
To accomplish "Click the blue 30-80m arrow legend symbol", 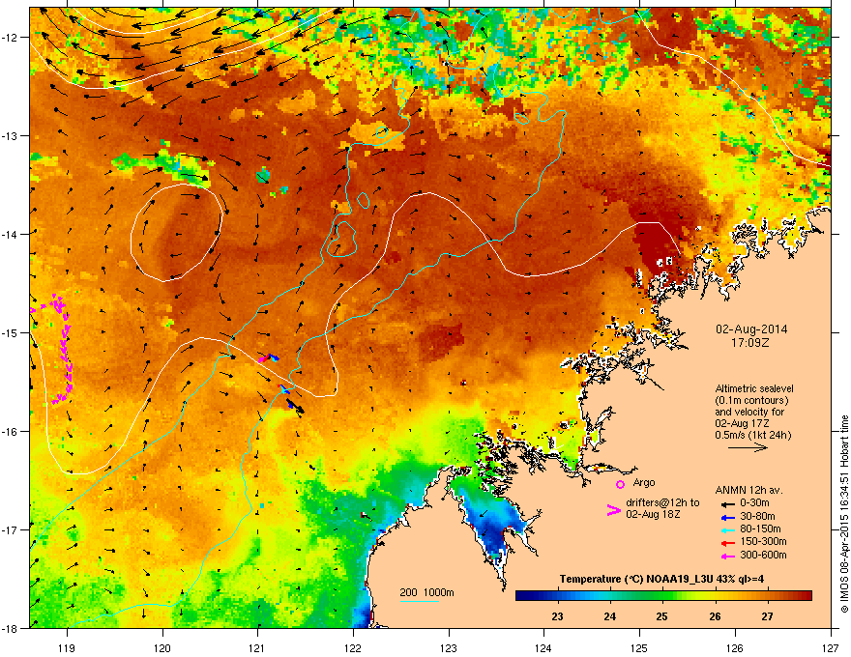I will [727, 517].
